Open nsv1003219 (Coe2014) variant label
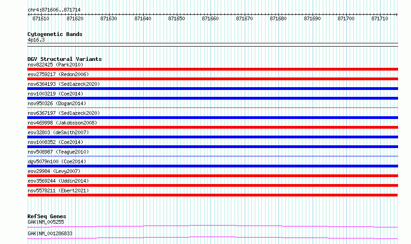The width and height of the screenshot is (411, 244). pos(55,94)
